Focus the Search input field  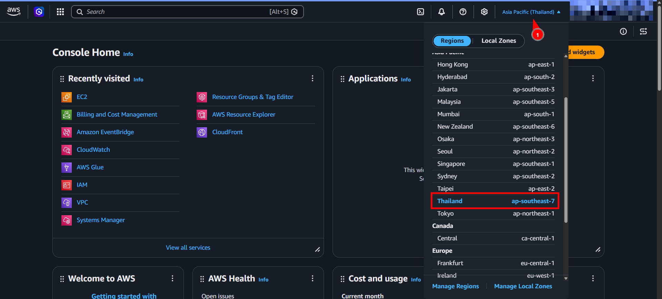(x=187, y=12)
